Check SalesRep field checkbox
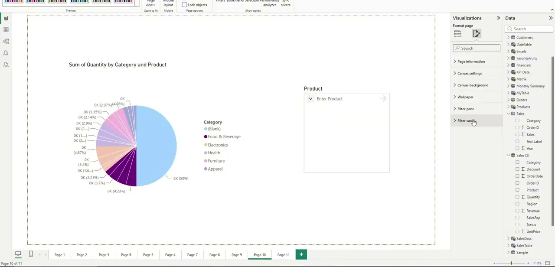555x267 pixels. pos(517,218)
